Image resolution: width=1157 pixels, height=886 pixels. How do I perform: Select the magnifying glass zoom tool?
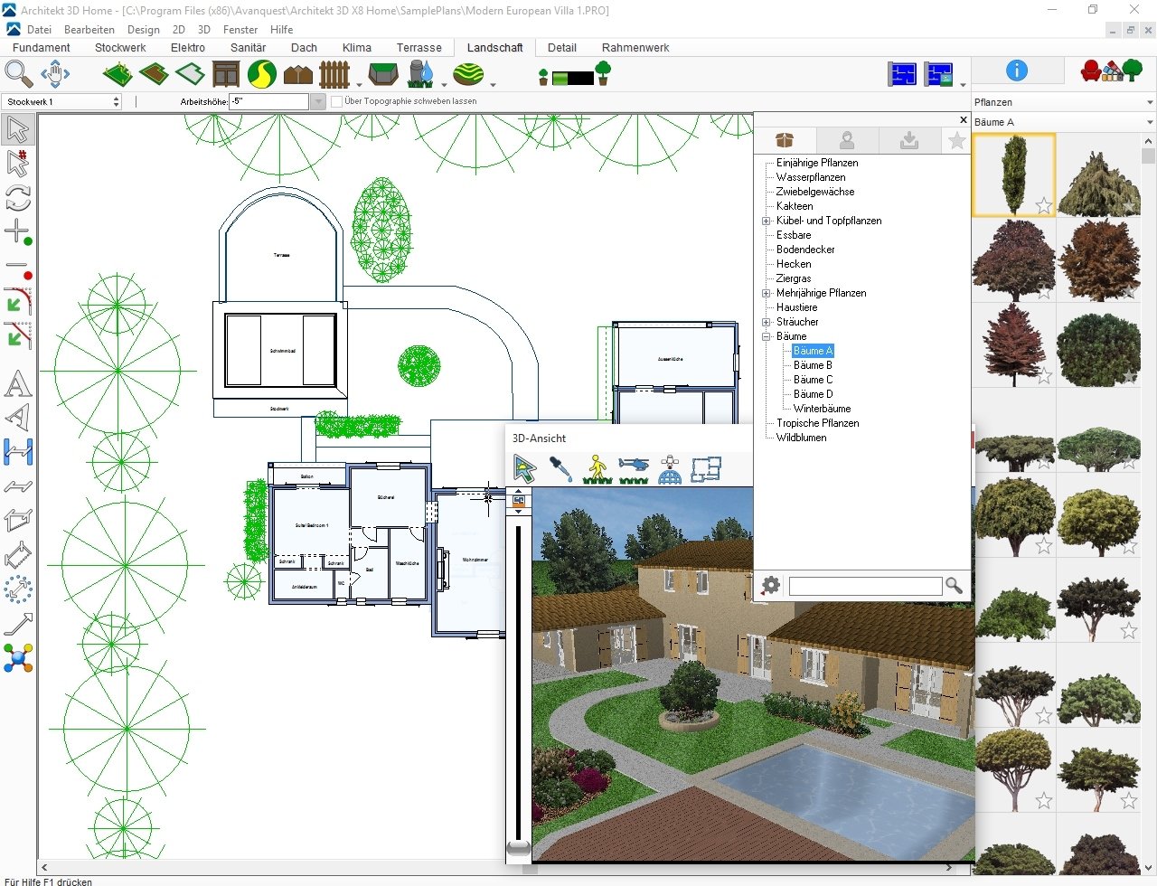point(18,73)
